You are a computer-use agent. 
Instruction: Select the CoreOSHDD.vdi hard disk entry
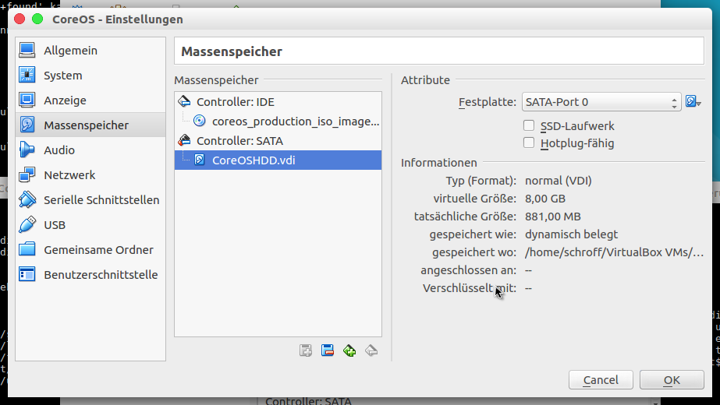pos(278,160)
